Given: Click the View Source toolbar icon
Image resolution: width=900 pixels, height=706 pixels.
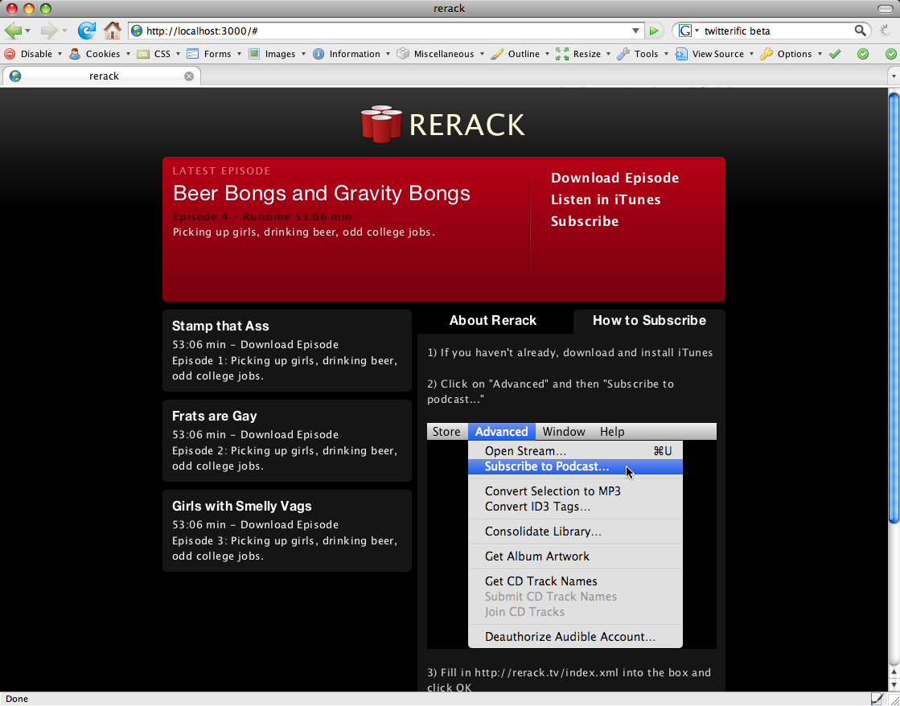Looking at the screenshot, I should click(x=681, y=54).
